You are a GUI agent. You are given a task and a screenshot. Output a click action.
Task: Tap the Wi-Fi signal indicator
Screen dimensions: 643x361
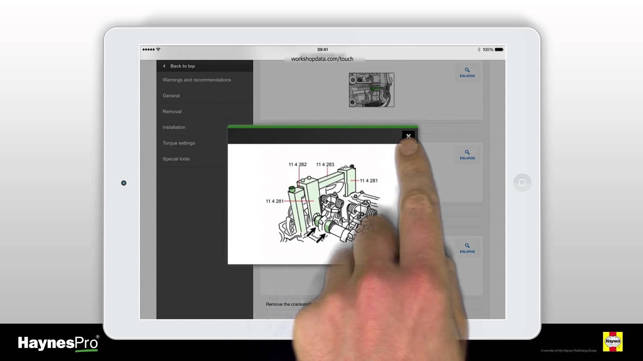(158, 50)
